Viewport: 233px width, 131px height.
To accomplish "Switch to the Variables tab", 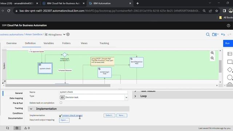I will [48, 43].
